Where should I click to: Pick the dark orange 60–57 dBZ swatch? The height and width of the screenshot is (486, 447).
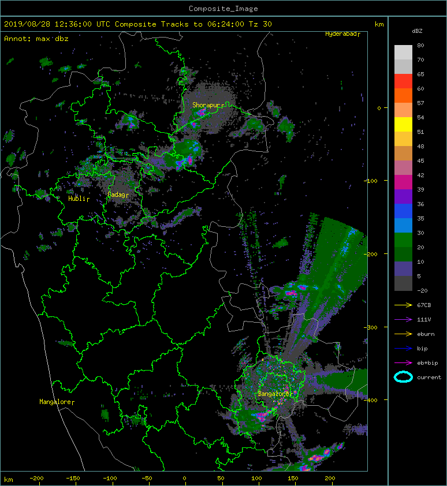pos(403,95)
